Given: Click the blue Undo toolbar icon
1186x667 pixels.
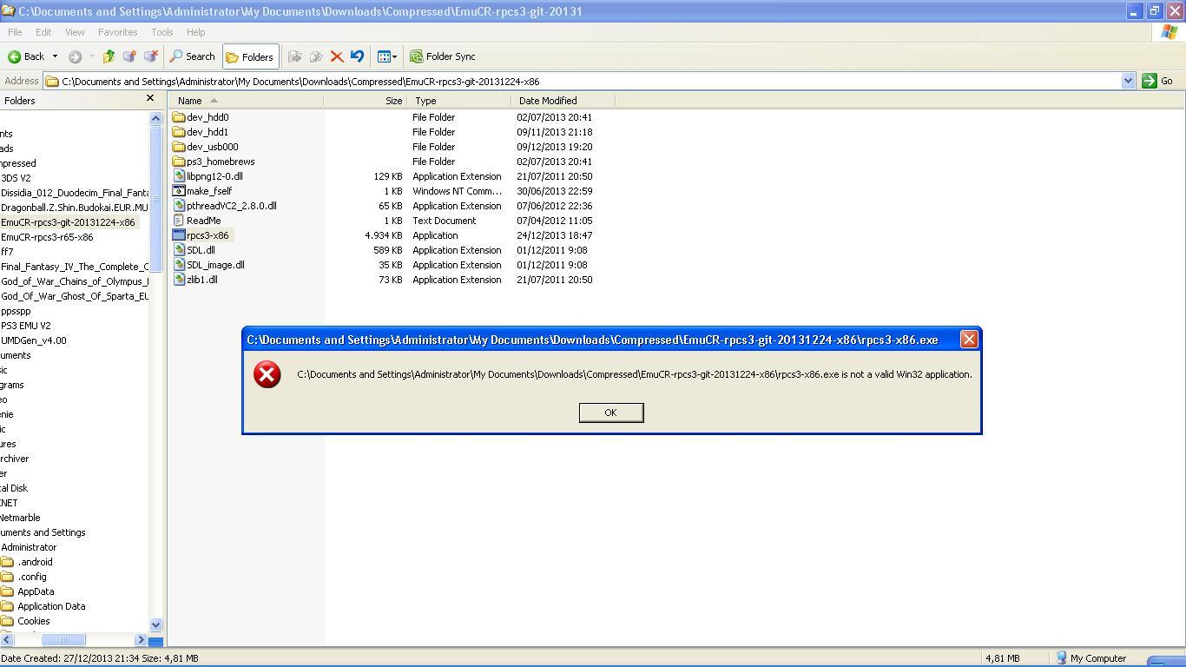Looking at the screenshot, I should (357, 56).
